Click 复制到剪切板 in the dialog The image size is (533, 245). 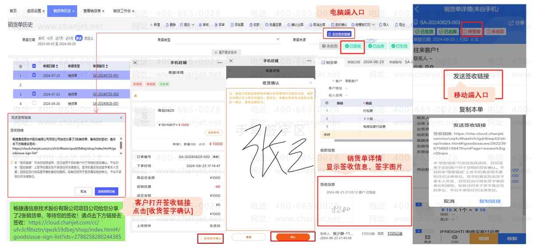tap(106, 191)
